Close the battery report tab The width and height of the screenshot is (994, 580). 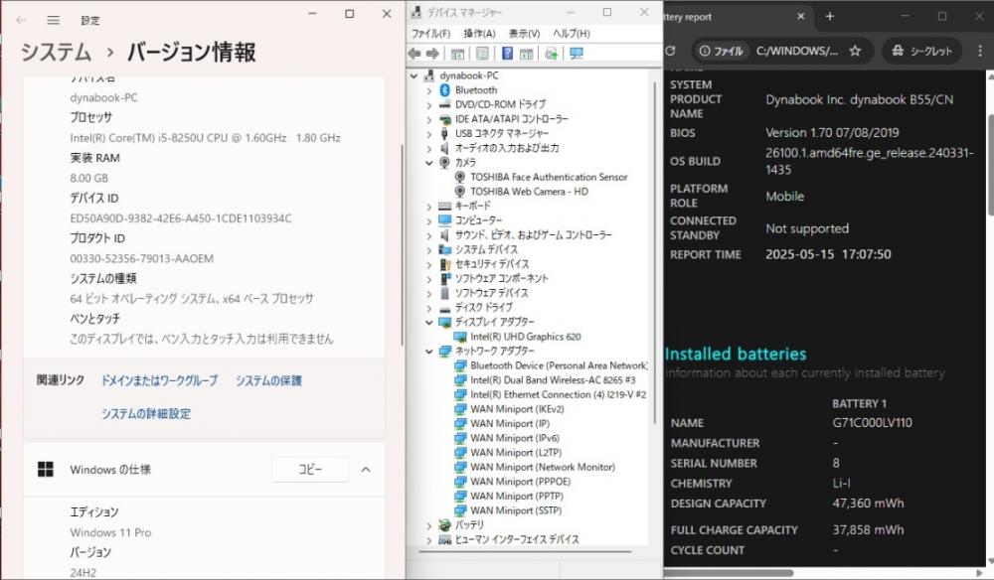click(800, 17)
